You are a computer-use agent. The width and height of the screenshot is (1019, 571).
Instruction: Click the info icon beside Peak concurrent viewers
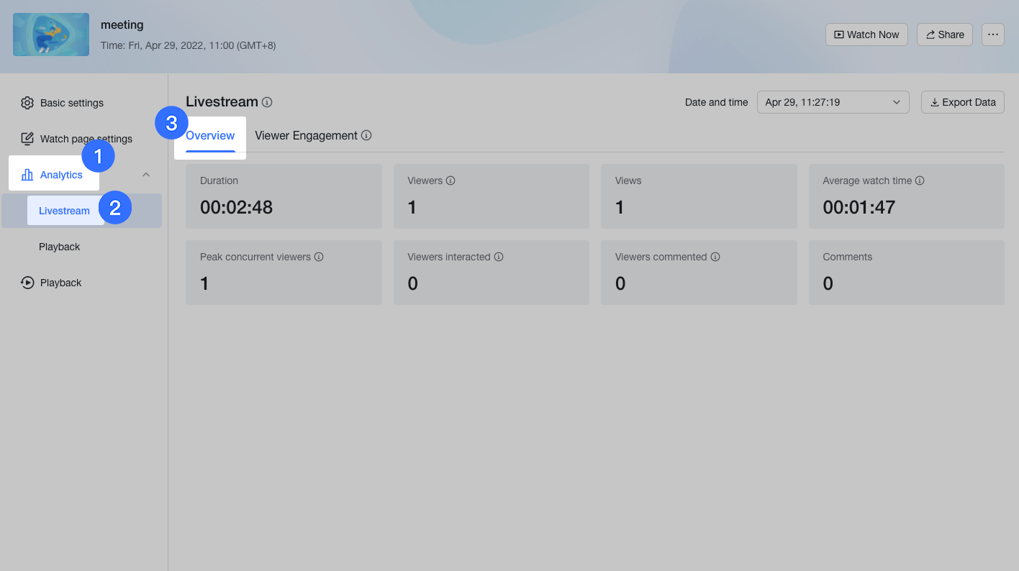click(317, 257)
